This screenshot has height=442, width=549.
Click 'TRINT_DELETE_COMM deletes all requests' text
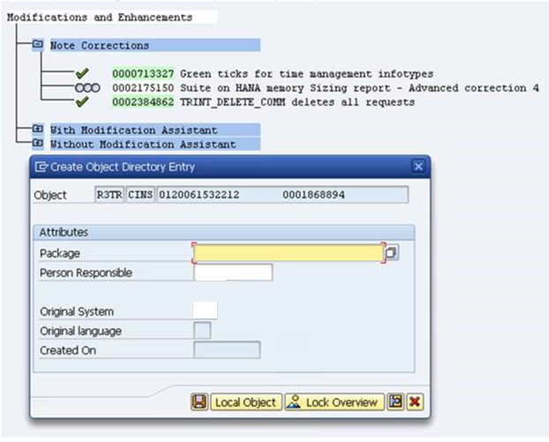(297, 102)
